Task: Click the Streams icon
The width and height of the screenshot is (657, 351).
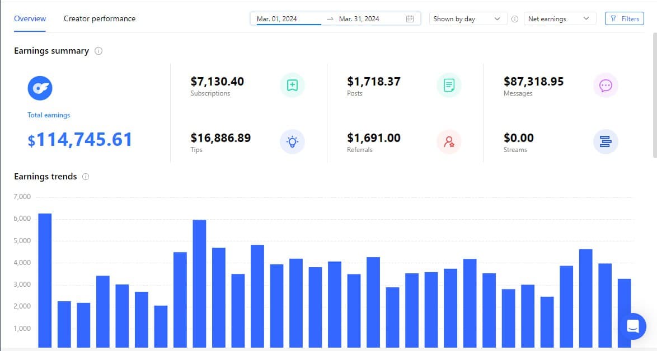Action: (x=606, y=142)
